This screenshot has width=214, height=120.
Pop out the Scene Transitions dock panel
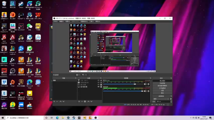[x=171, y=96]
